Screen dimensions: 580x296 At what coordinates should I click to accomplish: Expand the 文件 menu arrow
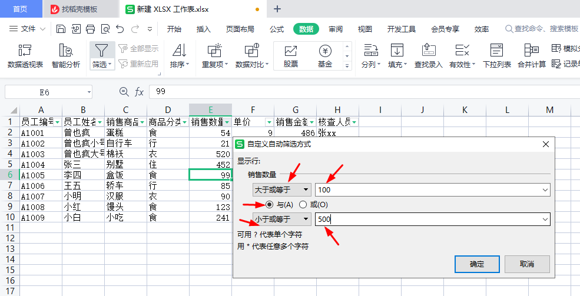tap(42, 29)
